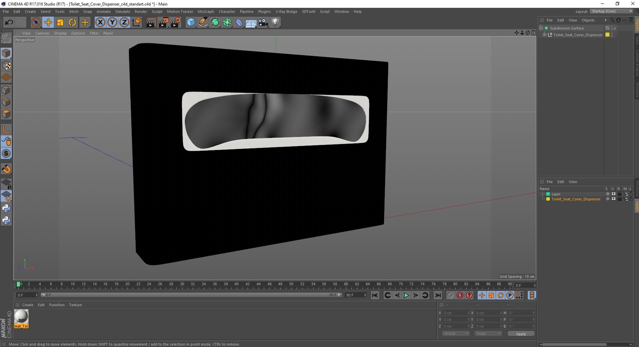Click the coordinate system toggle icon

136,22
